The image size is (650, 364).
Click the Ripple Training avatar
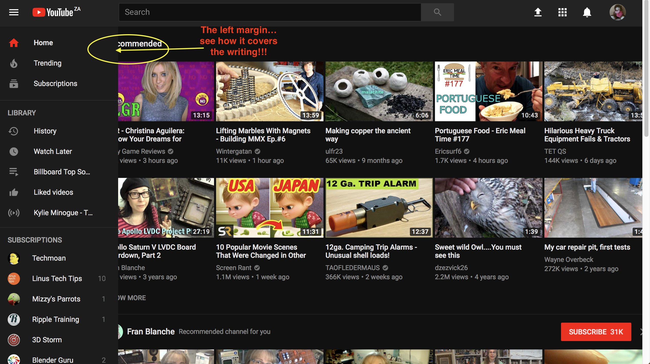pos(14,319)
